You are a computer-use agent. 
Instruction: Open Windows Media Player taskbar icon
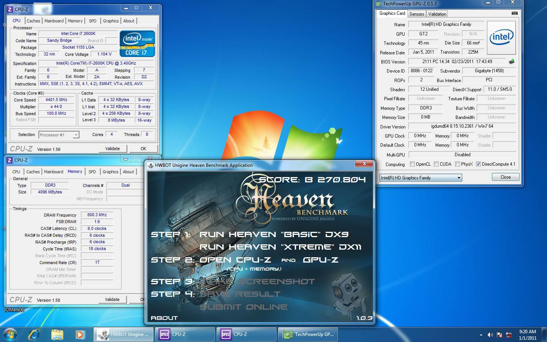[79, 334]
